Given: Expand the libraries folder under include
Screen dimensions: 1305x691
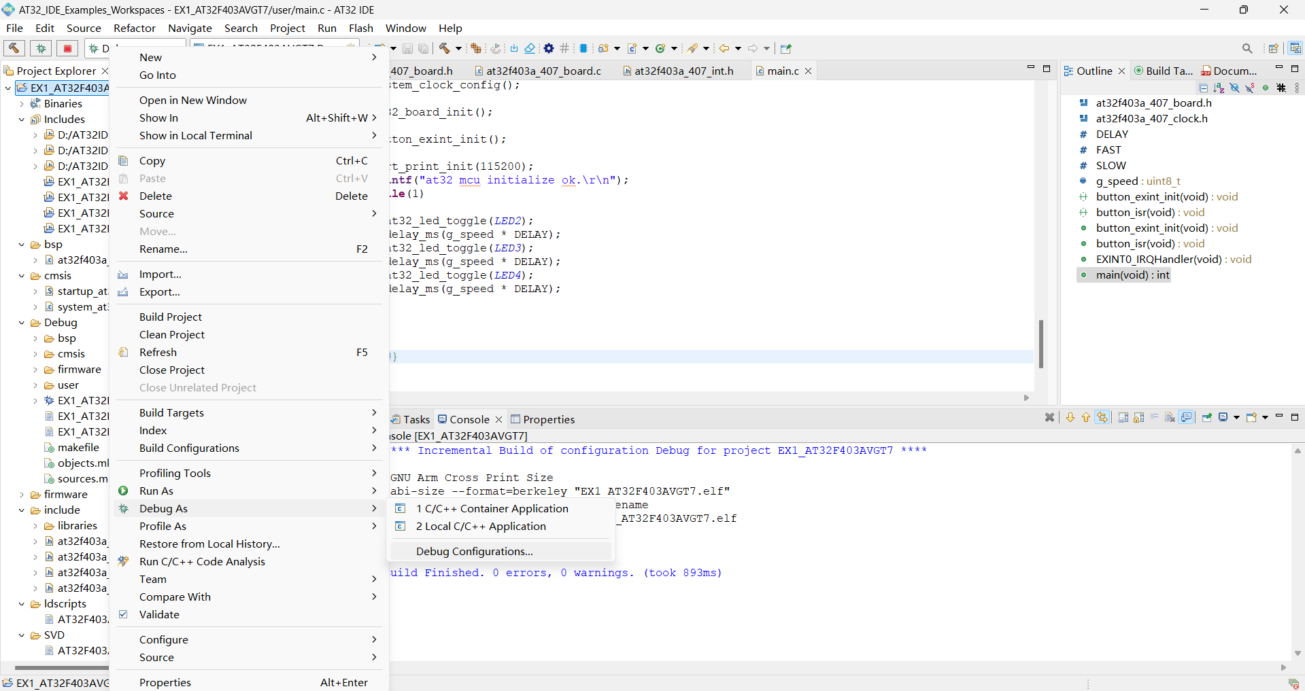Looking at the screenshot, I should (x=35, y=526).
